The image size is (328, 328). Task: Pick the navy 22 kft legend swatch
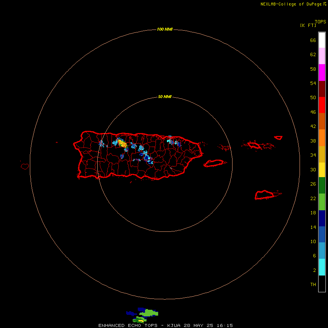click(322, 218)
